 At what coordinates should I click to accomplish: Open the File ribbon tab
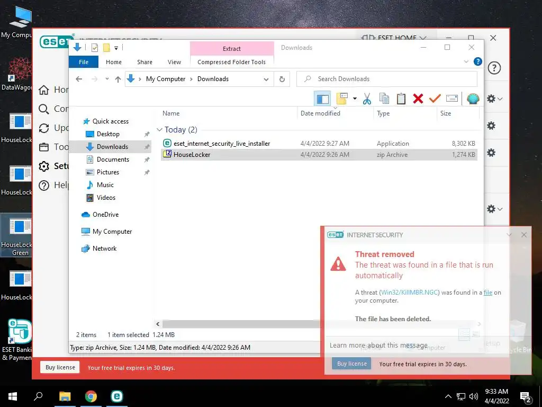pyautogui.click(x=84, y=62)
